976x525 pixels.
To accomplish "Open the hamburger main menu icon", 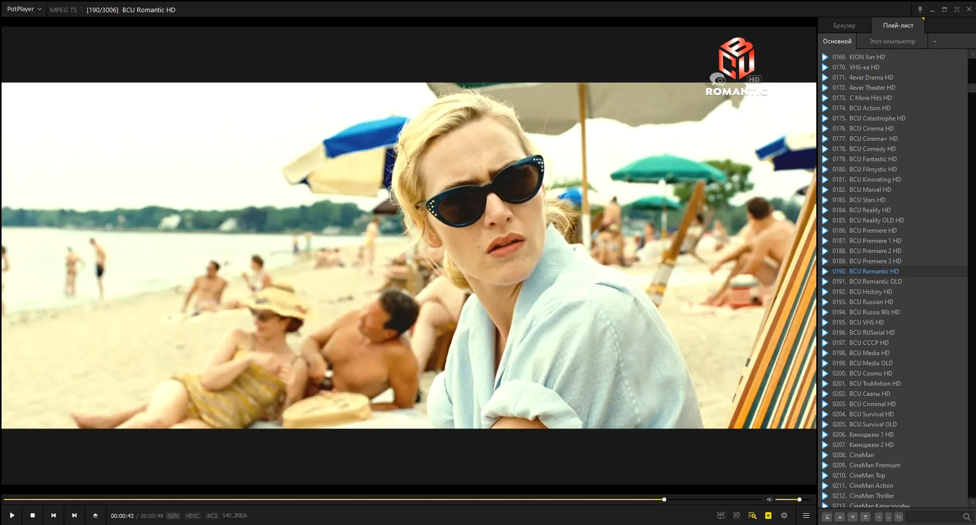I will pyautogui.click(x=806, y=515).
